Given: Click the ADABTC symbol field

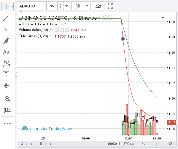Looking at the screenshot, I should (x=32, y=6).
